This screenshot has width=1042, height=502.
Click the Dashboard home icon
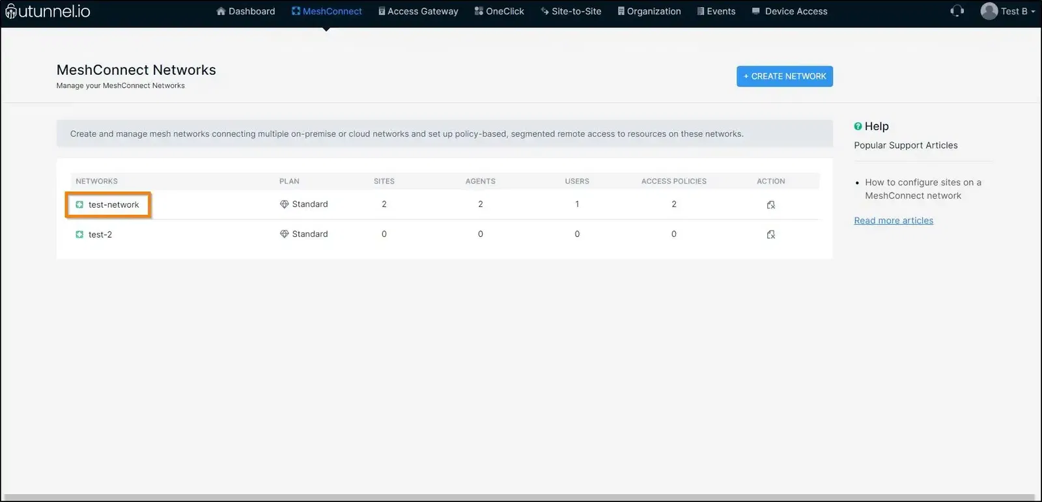221,11
